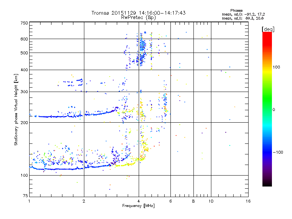Click the 'mean, sd,X: 89.3, 20.8' statistics line
The image size is (292, 219).
pyautogui.click(x=243, y=18)
